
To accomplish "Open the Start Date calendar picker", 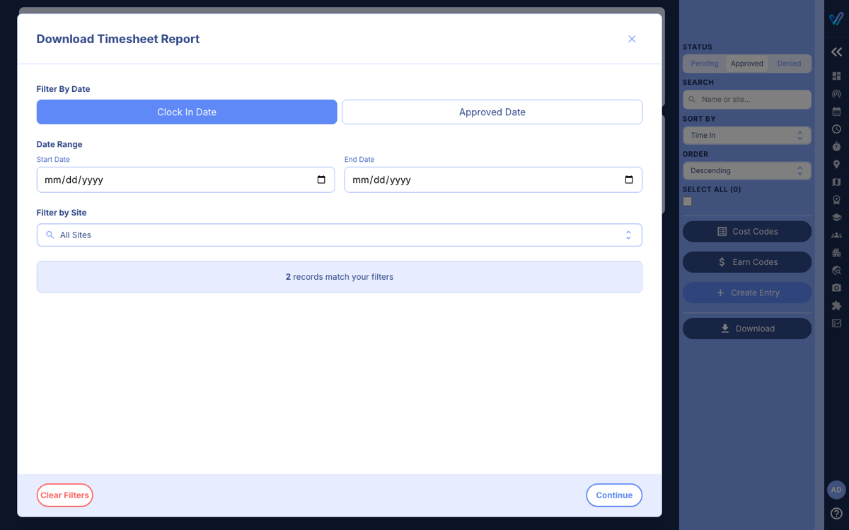I will [x=321, y=179].
